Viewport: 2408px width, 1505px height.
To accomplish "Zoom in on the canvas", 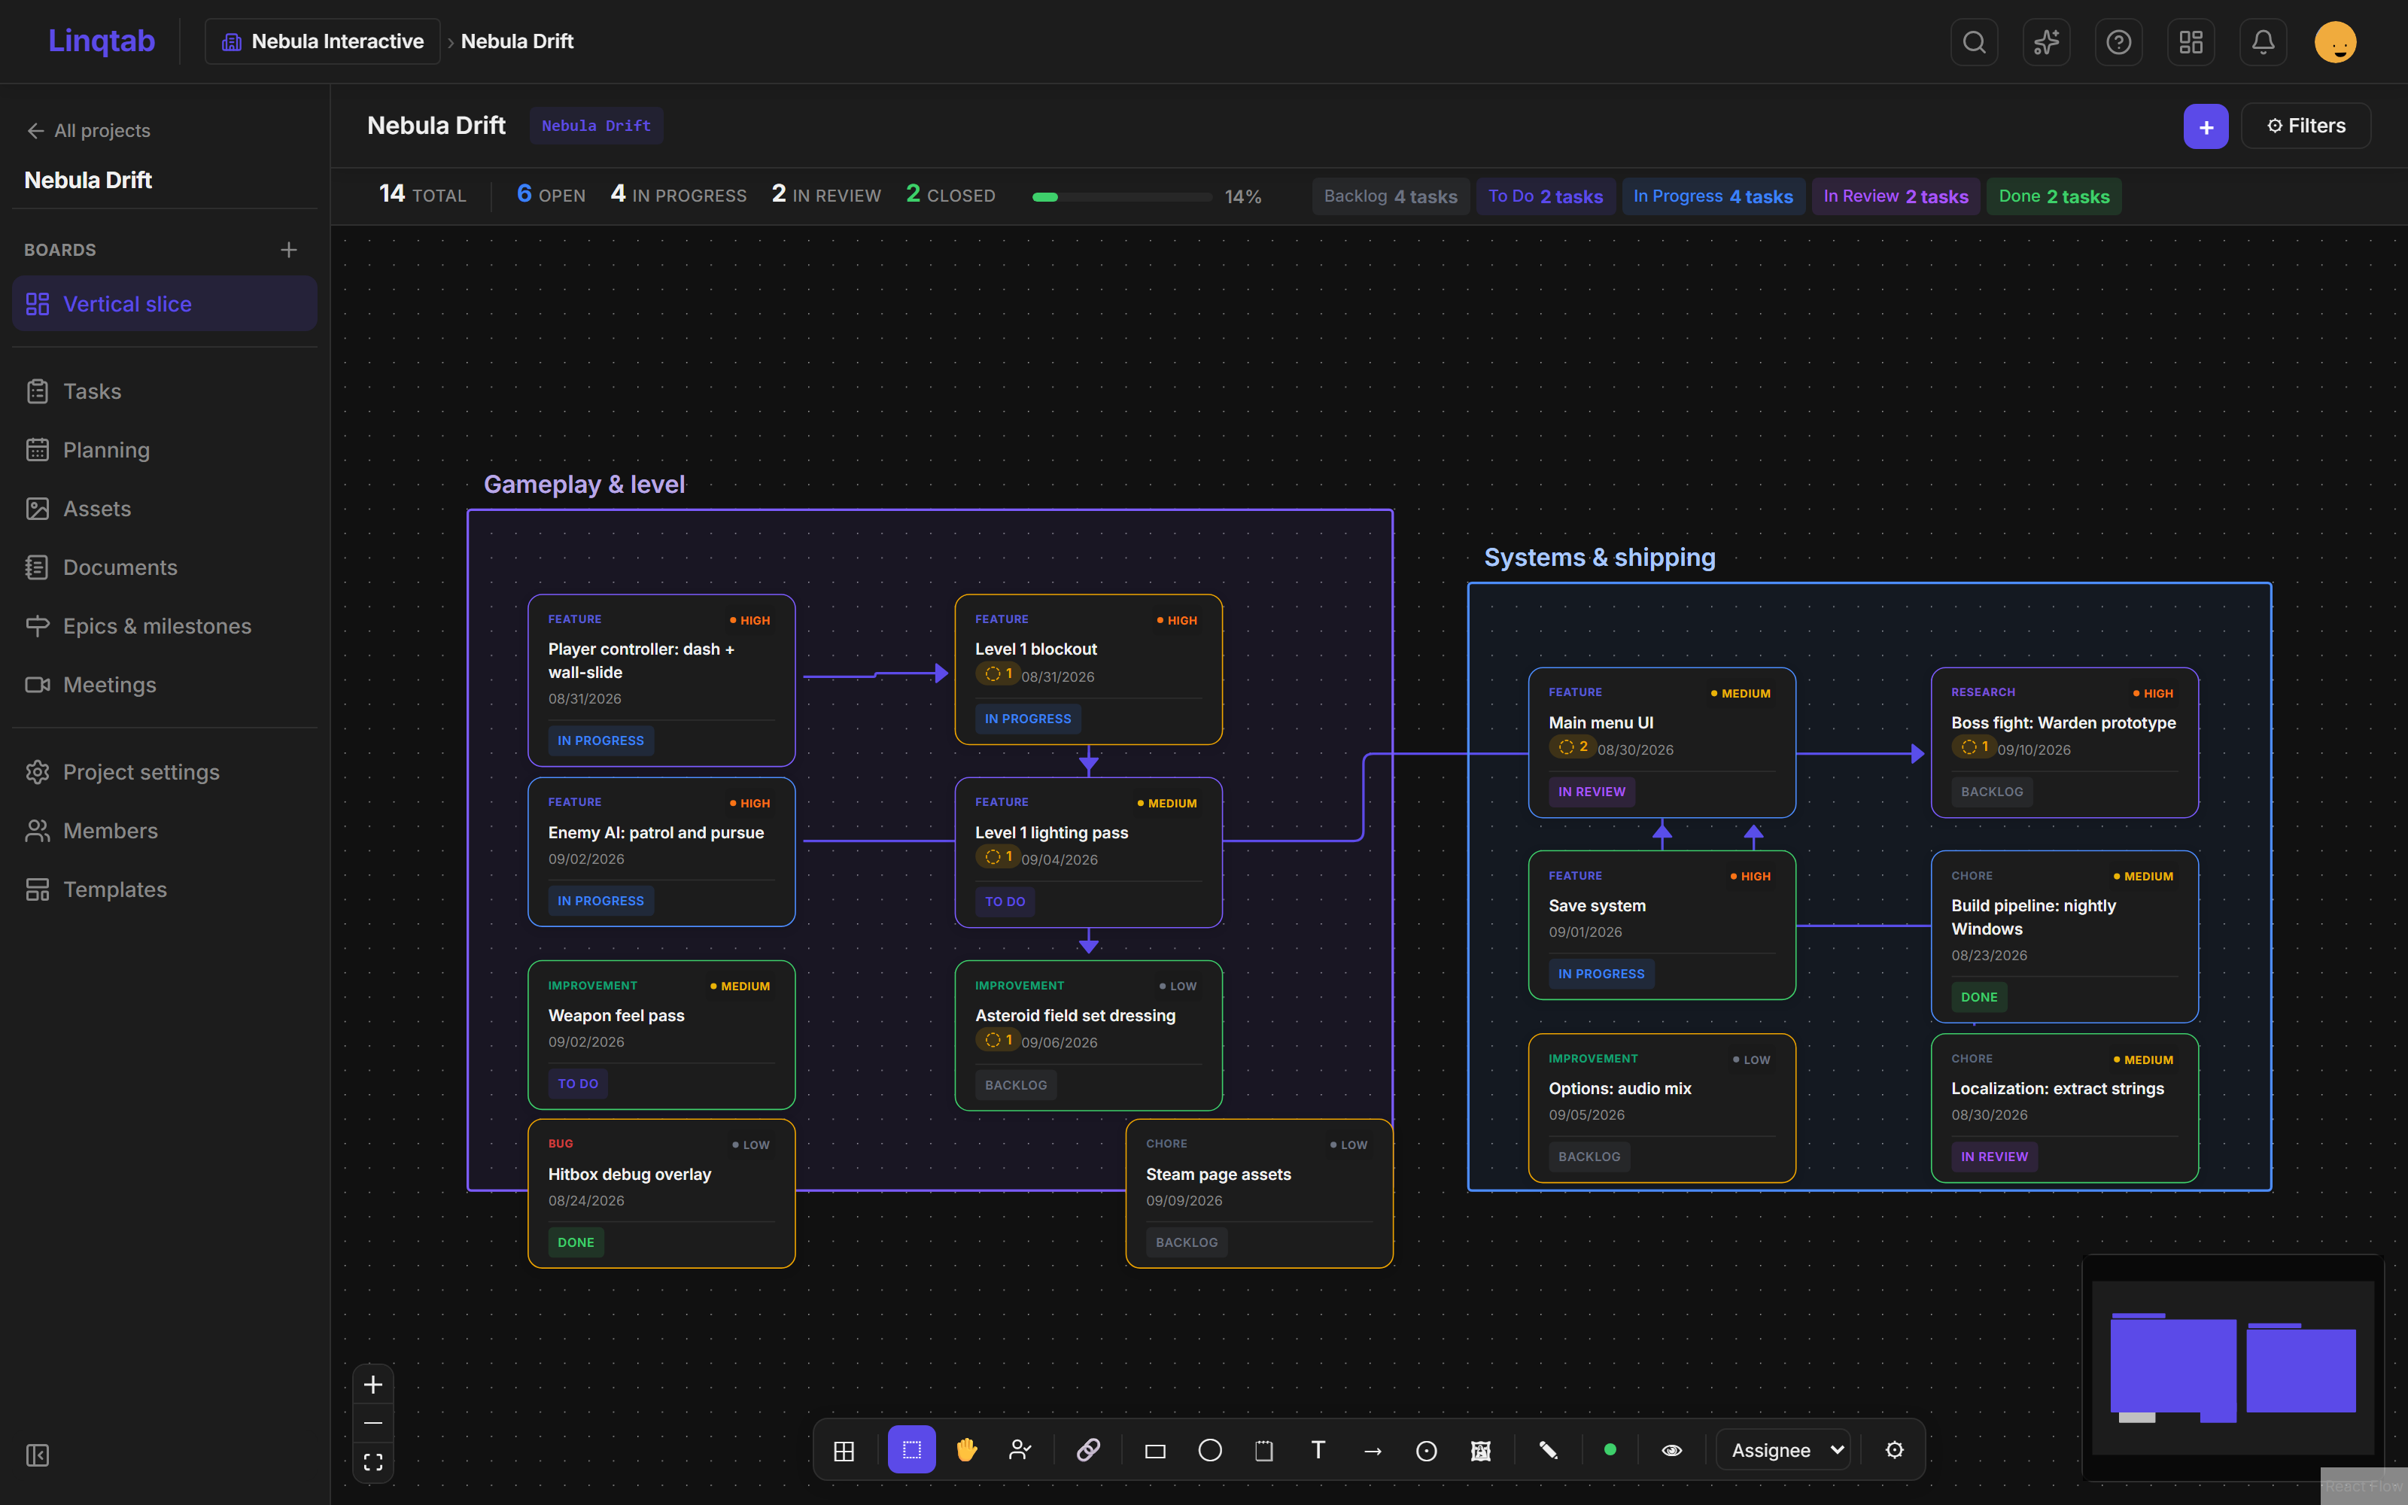I will point(373,1385).
